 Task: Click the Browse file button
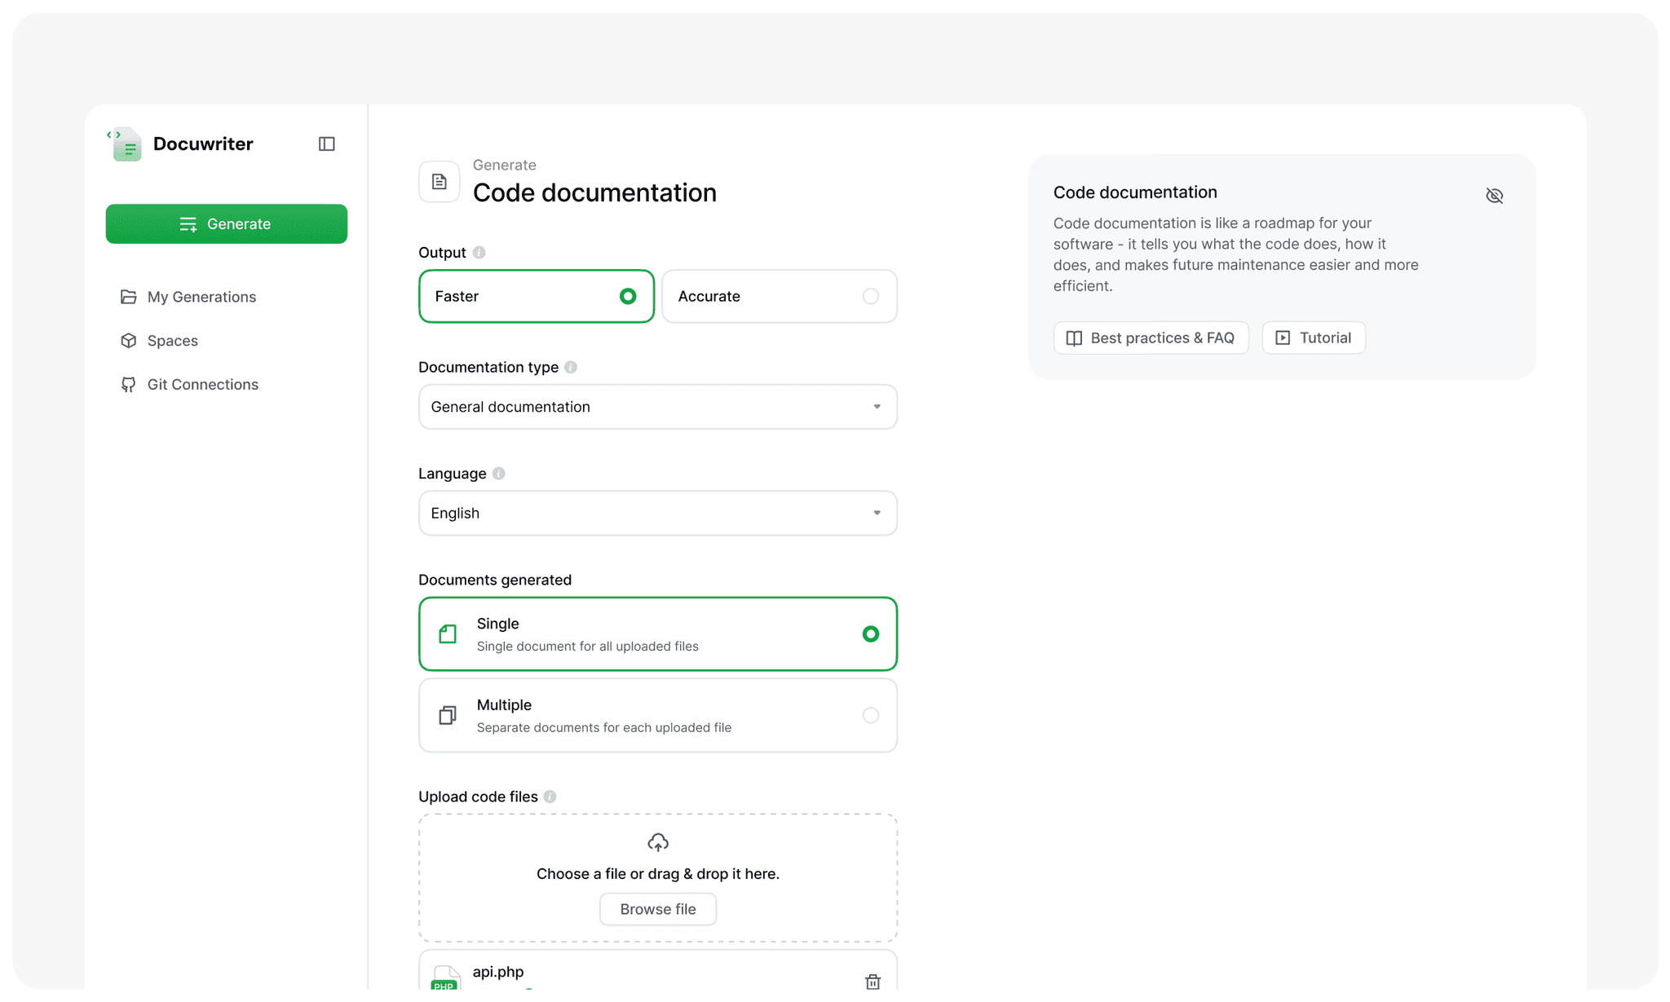click(x=657, y=909)
